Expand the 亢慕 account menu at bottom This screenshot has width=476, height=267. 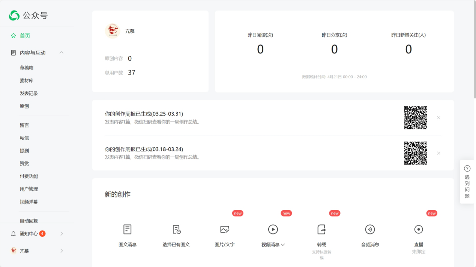[62, 251]
